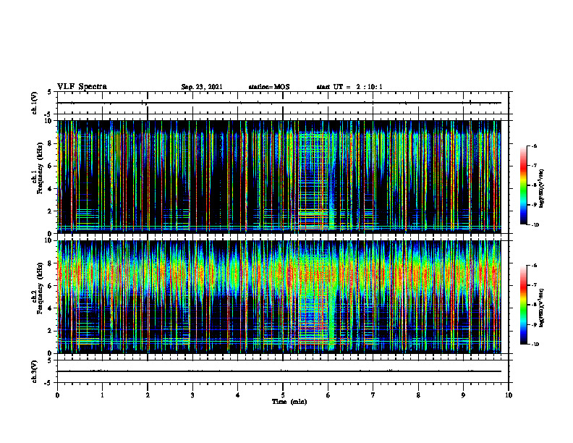The height and width of the screenshot is (443, 573).
Task: Click the "10" tick on the time axis
Action: pyautogui.click(x=509, y=395)
